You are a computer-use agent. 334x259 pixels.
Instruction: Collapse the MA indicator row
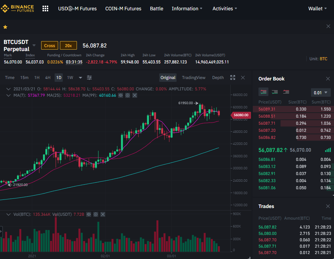pos(8,95)
